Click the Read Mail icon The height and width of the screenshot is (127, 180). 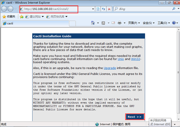pyautogui.click(x=113, y=23)
